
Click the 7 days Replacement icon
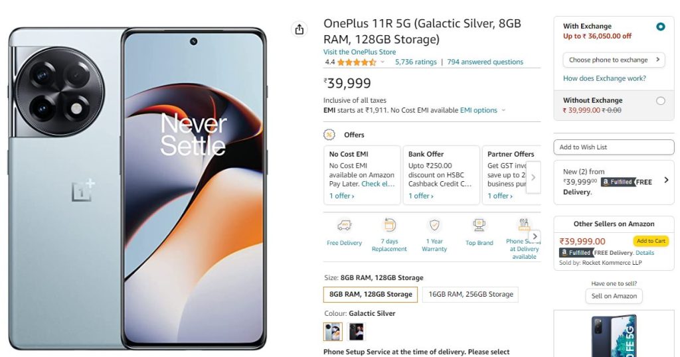389,225
